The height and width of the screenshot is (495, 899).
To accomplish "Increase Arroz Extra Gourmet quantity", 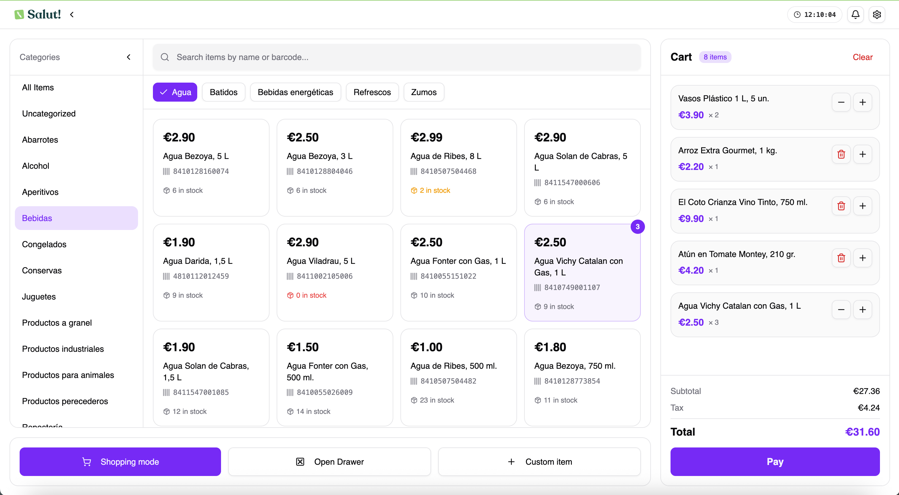I will coord(863,154).
